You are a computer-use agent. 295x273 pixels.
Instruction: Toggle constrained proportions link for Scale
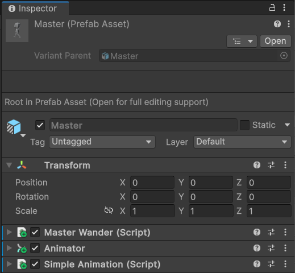pyautogui.click(x=109, y=210)
